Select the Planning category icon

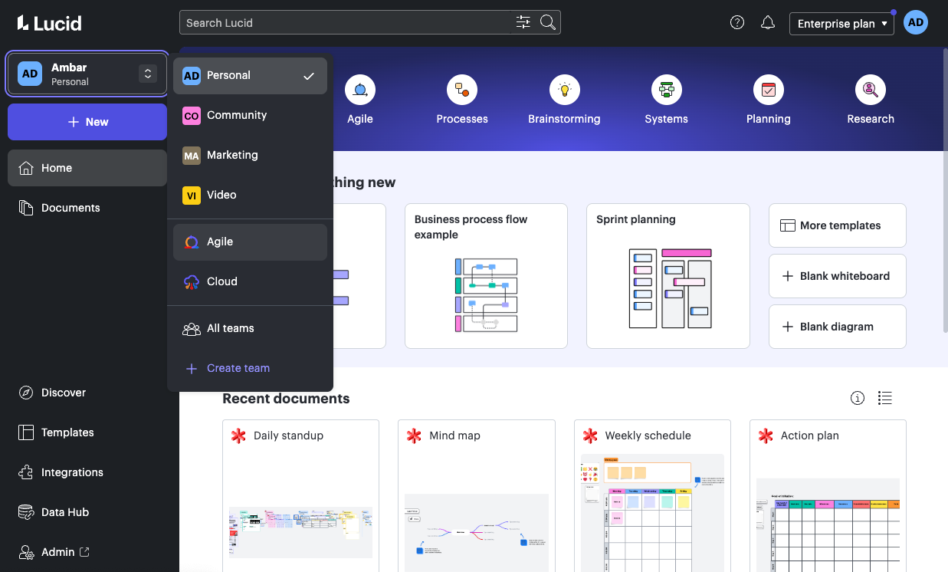click(768, 90)
